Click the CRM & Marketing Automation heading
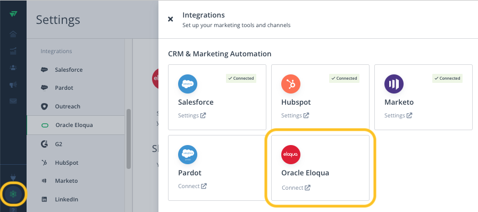 220,54
